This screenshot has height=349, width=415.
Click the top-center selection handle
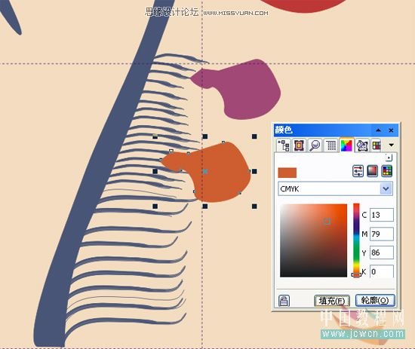(x=204, y=136)
